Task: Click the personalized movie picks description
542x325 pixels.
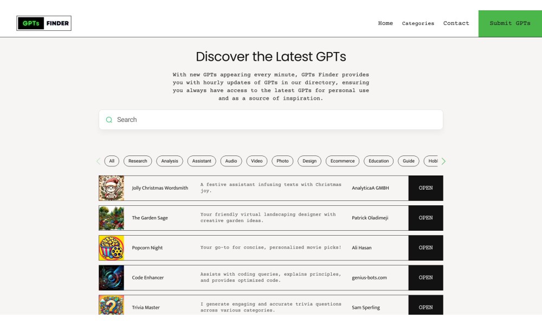Action: [270, 248]
